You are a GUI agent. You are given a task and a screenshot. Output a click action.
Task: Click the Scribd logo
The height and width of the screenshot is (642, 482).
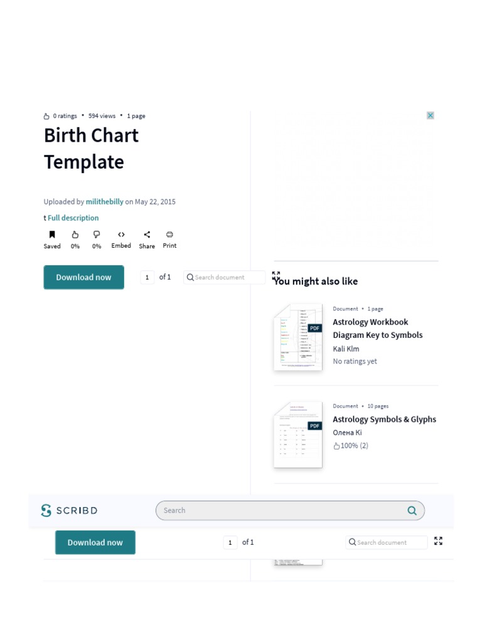pos(69,510)
